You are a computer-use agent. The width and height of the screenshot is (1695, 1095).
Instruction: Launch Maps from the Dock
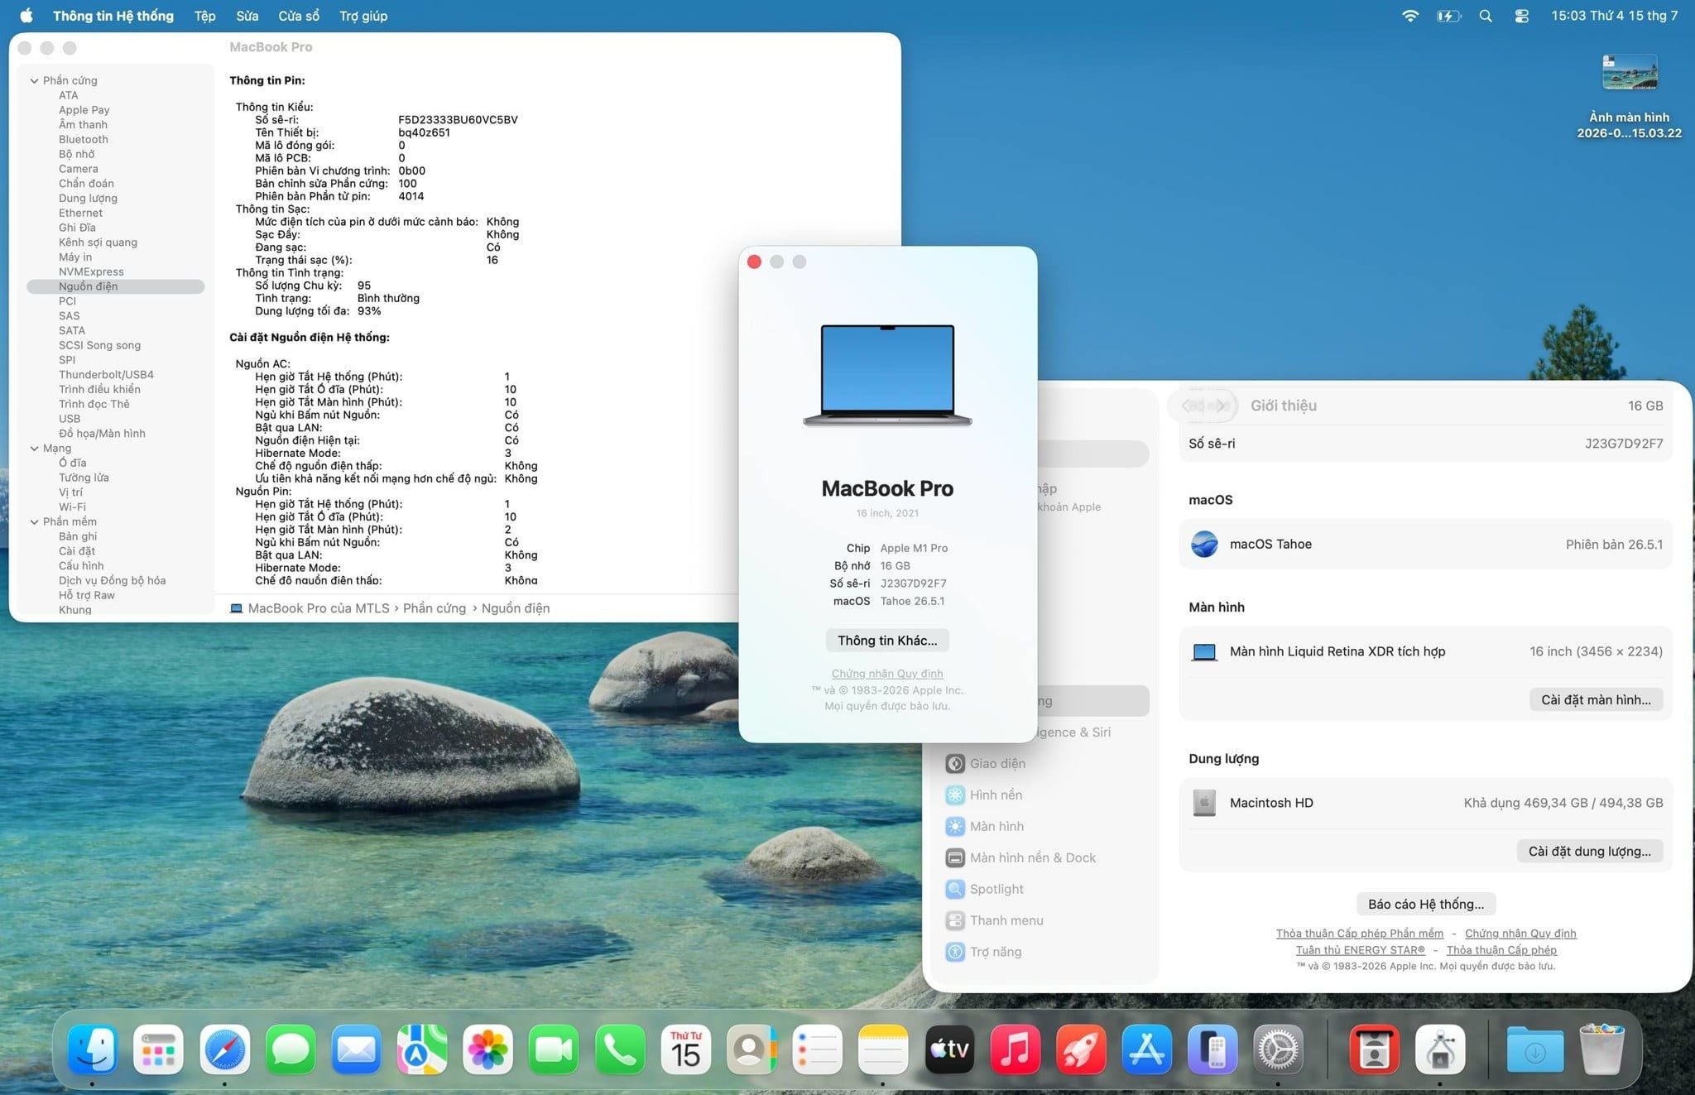(422, 1049)
